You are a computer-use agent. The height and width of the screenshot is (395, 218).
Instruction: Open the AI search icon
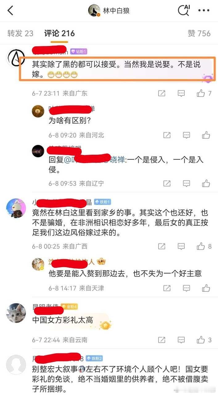[184, 11]
